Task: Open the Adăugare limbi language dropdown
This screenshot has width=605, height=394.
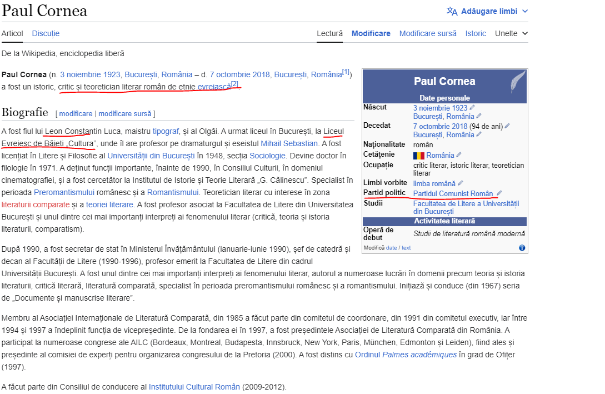Action: coord(487,11)
